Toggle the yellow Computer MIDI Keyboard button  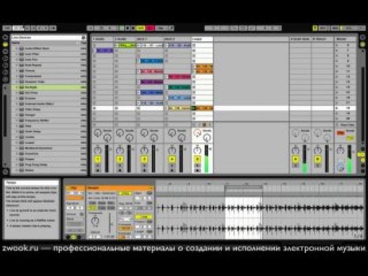pos(315,28)
